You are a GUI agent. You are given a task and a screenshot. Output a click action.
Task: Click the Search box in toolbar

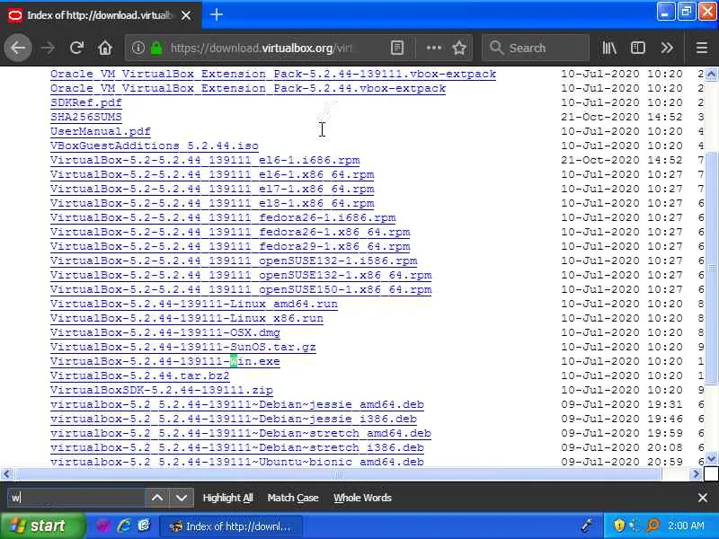535,48
